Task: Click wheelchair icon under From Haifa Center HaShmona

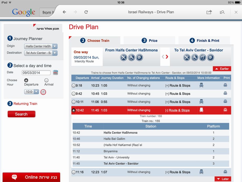Action: pyautogui.click(x=131, y=58)
